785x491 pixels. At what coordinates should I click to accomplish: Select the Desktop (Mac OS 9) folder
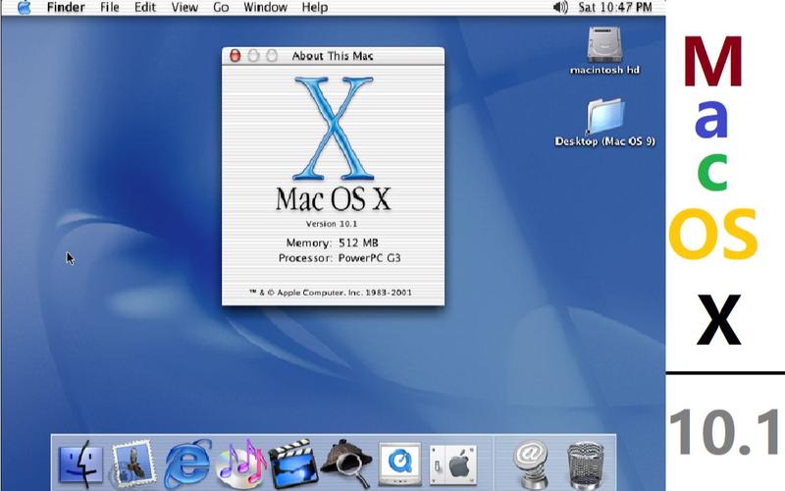pos(604,118)
